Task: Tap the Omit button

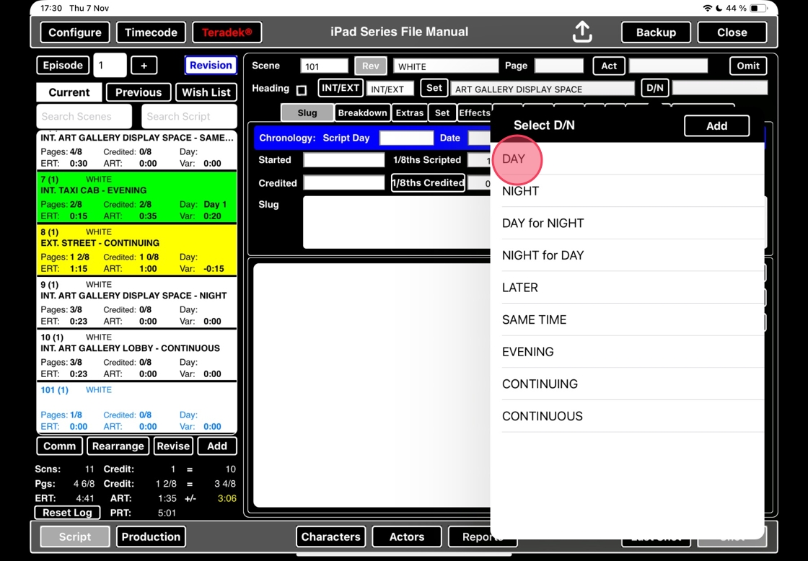Action: (747, 66)
